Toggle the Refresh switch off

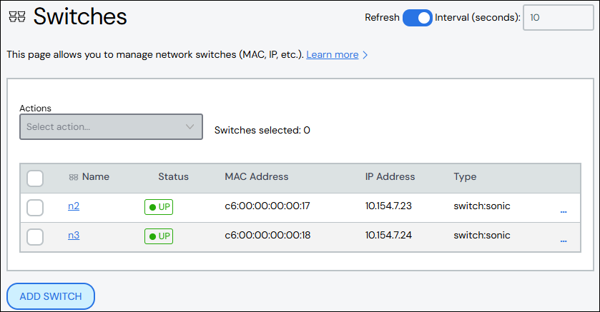click(418, 18)
